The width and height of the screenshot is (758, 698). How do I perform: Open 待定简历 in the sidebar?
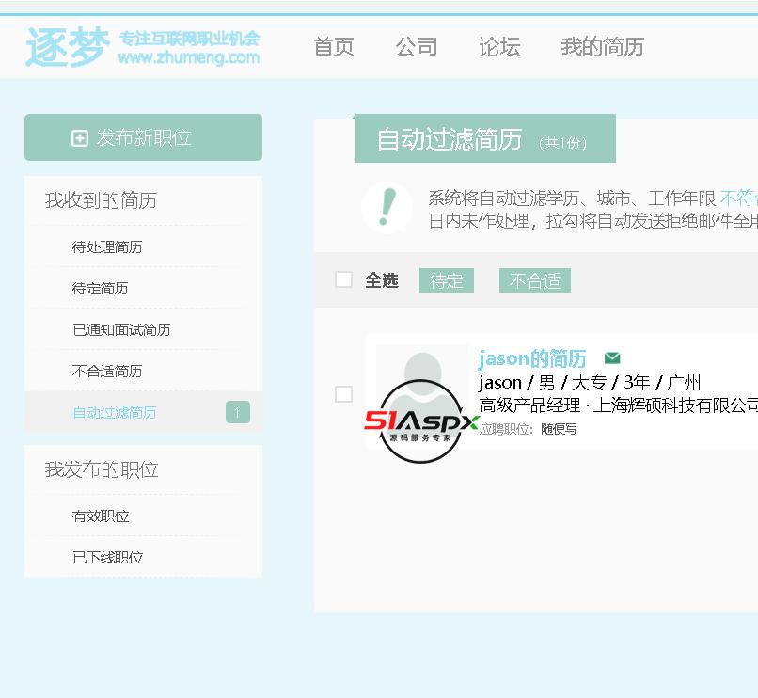[100, 289]
